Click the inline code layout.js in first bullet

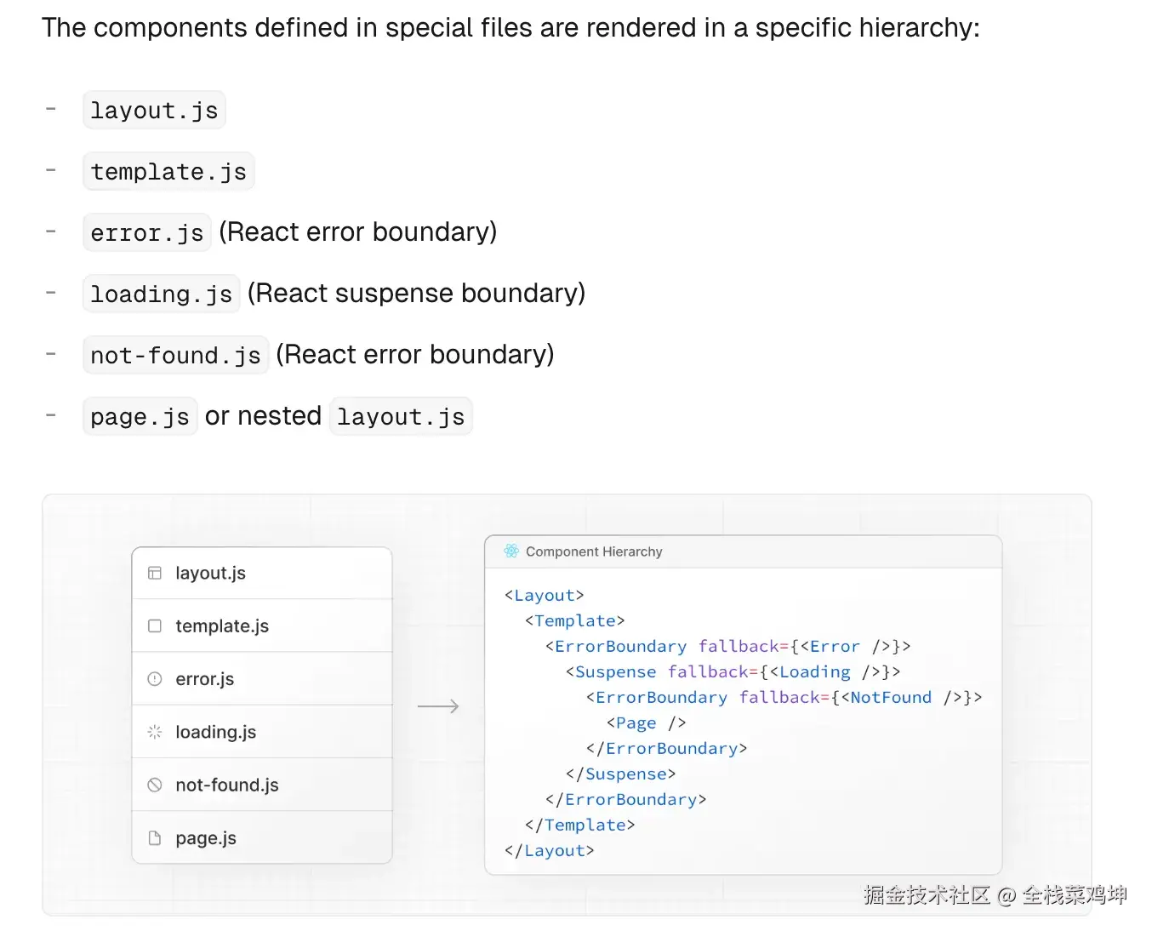(x=154, y=111)
